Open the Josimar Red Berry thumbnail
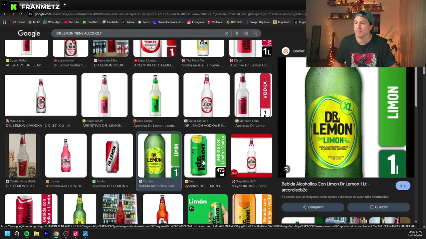Image resolution: width=426 pixels, height=239 pixels. click(x=66, y=156)
